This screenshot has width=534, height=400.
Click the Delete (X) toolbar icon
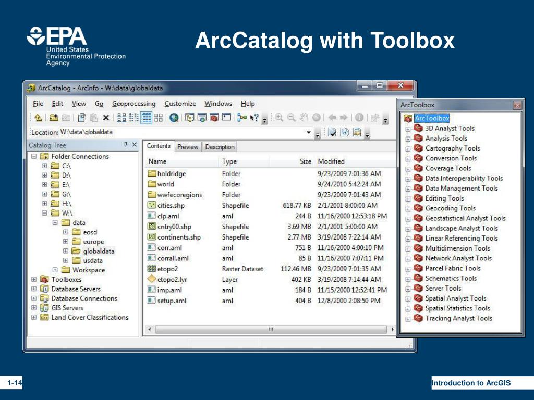click(x=106, y=118)
